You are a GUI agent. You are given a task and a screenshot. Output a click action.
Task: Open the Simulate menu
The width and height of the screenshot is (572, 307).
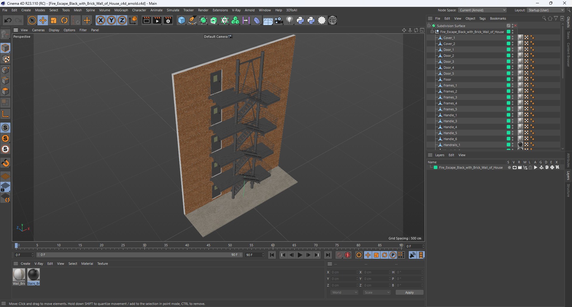(173, 10)
